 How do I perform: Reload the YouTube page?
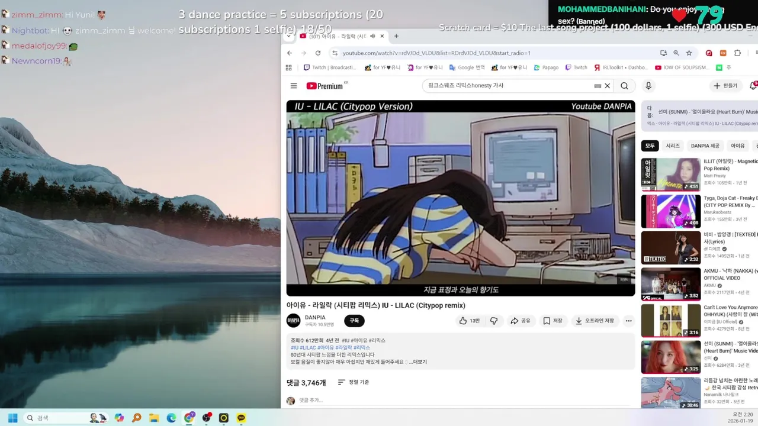coord(318,53)
